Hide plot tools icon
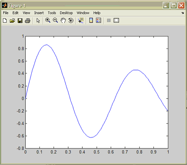This screenshot has width=187, height=165. [109, 20]
